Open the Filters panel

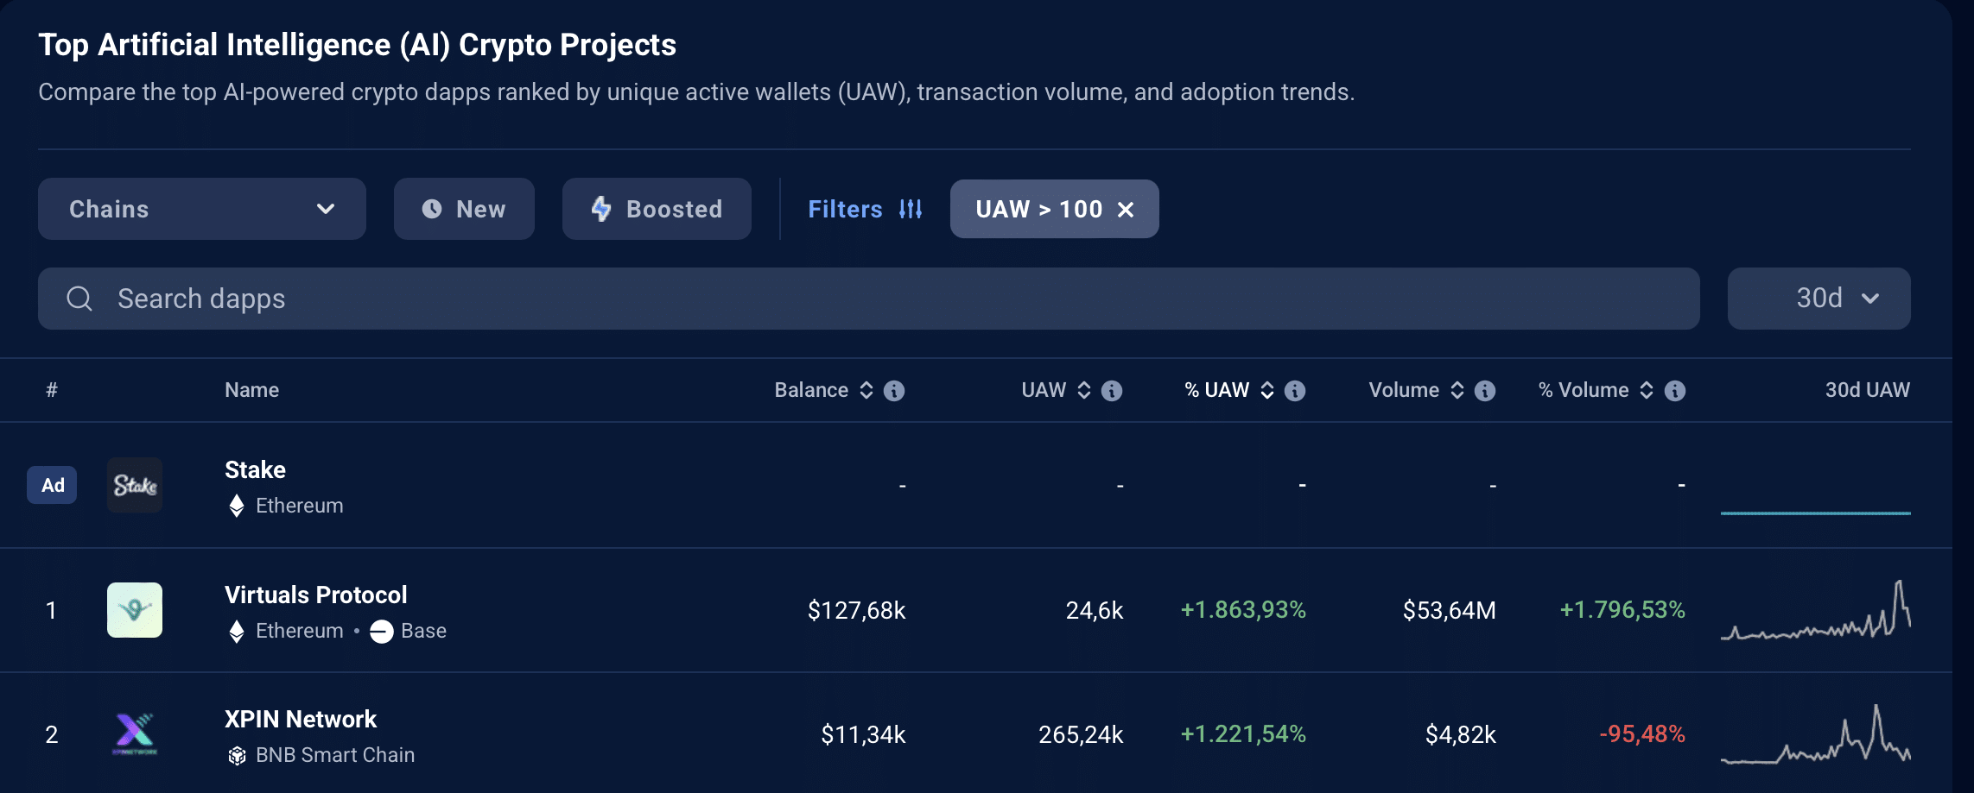pos(865,209)
